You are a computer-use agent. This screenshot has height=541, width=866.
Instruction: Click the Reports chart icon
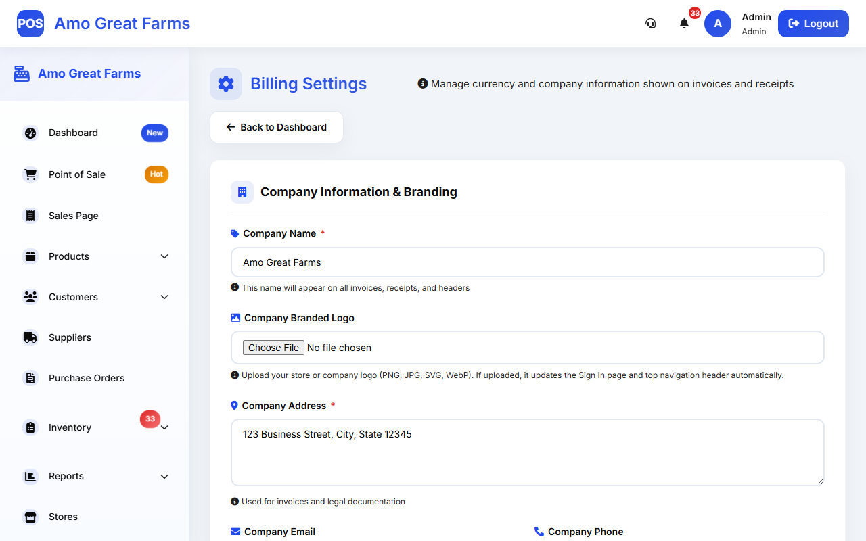30,476
